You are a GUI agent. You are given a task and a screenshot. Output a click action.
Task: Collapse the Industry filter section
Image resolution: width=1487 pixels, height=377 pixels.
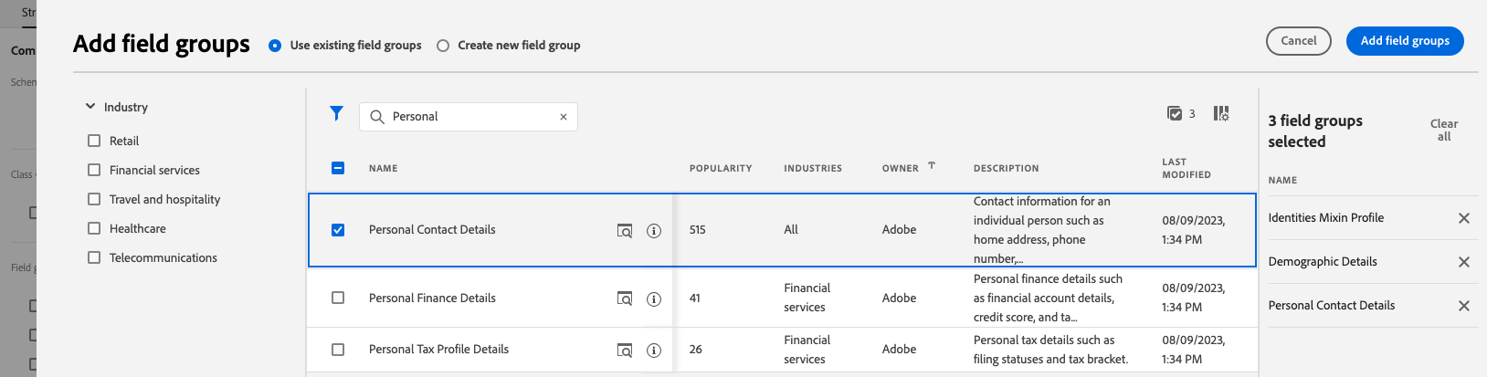pos(90,107)
